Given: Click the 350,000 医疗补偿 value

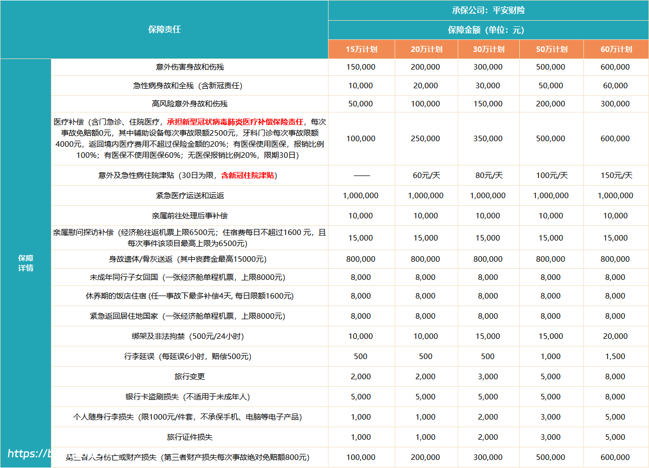Looking at the screenshot, I should tap(488, 139).
